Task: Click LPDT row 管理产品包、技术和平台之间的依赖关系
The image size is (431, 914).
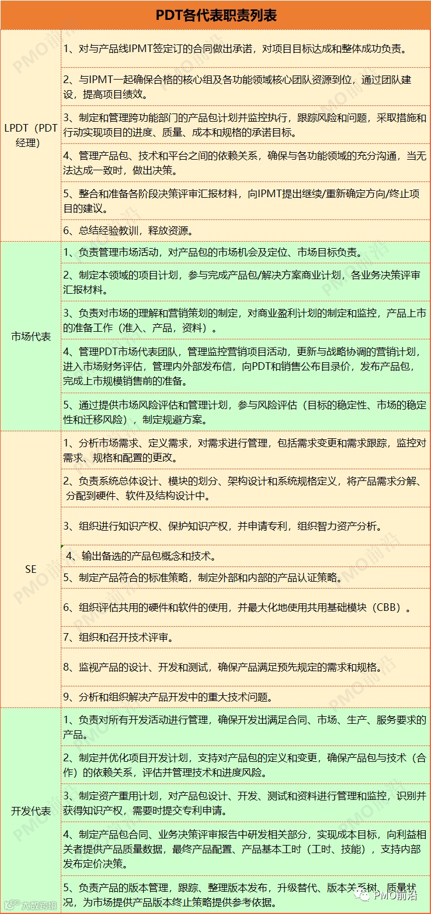Action: [245, 163]
